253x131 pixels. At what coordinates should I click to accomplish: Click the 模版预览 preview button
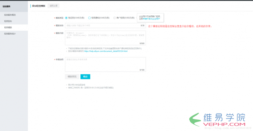[x=72, y=77]
